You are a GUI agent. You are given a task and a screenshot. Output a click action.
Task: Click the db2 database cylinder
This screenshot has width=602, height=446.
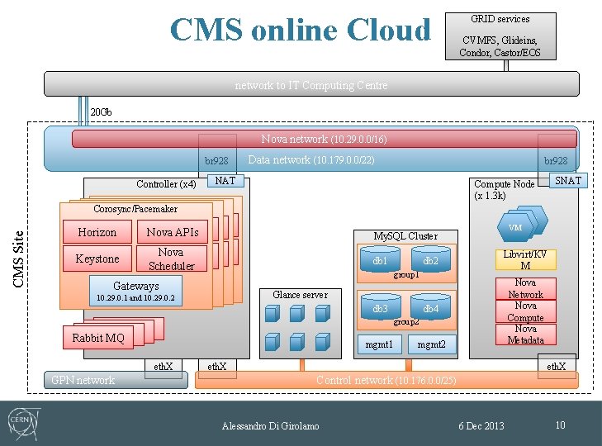[x=430, y=259]
